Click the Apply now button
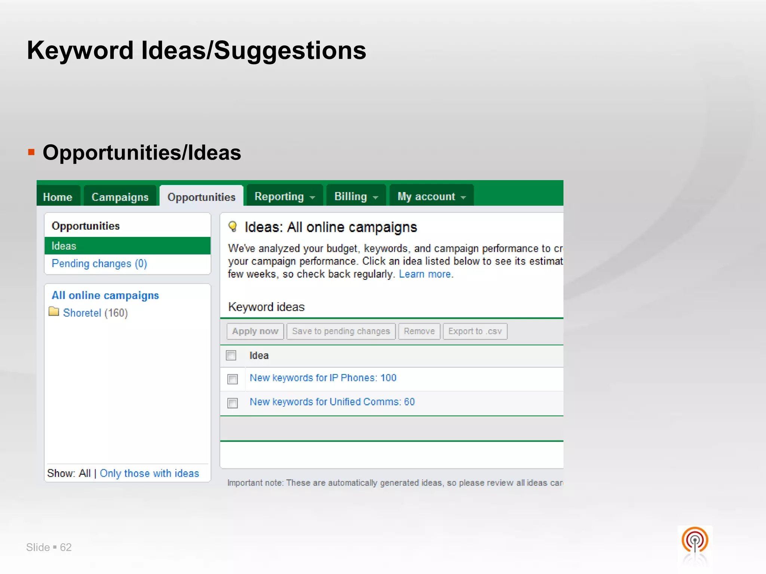This screenshot has width=766, height=574. (255, 331)
